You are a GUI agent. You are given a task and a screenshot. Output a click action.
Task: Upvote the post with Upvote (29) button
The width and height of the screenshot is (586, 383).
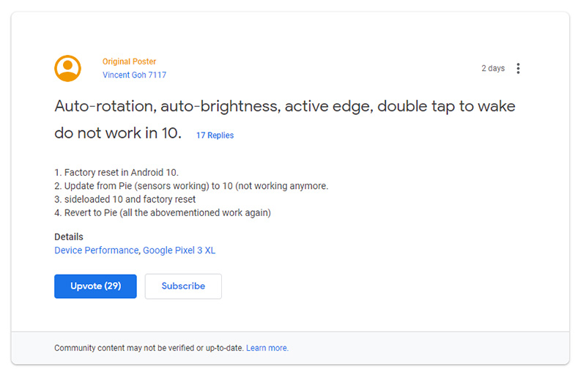click(95, 286)
